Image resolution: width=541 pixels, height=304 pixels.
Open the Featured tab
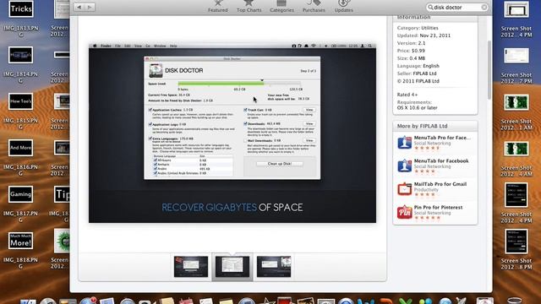(x=218, y=7)
